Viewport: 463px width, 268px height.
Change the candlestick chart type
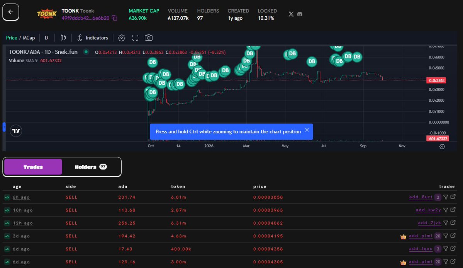63,38
